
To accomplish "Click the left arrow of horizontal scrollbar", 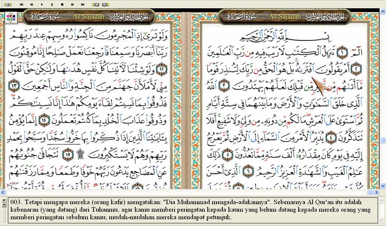I will (x=3, y=192).
